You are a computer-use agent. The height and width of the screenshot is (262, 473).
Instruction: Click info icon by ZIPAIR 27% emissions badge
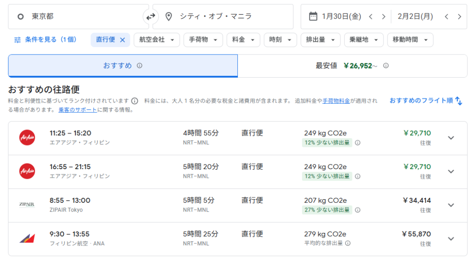coord(358,210)
